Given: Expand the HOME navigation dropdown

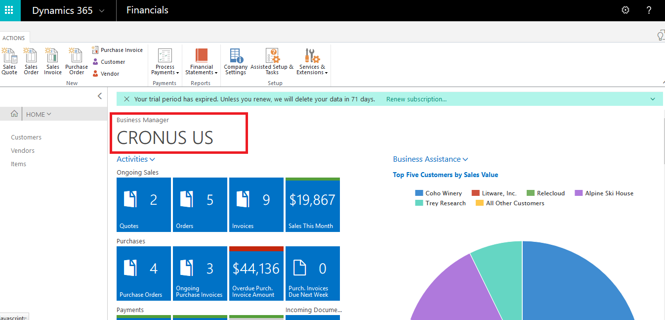Looking at the screenshot, I should (39, 114).
